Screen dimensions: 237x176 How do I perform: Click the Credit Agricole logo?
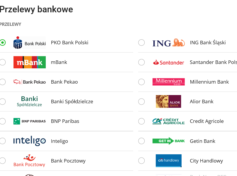tap(169, 121)
